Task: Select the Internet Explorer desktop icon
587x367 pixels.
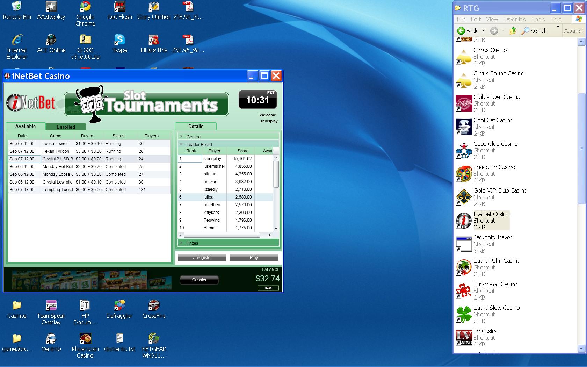Action: 17,47
